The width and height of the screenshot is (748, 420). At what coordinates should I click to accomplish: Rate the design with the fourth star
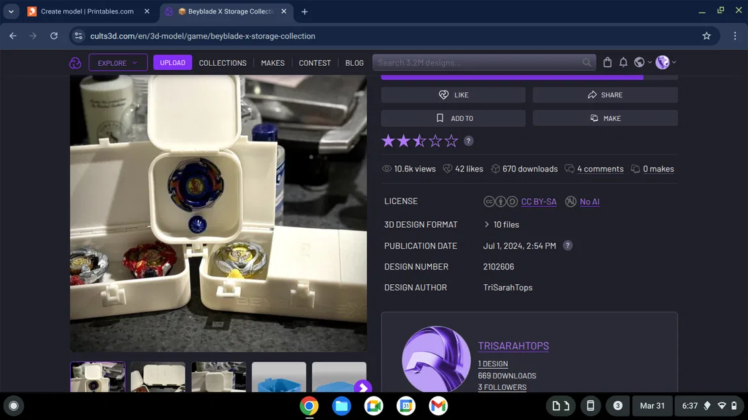[435, 140]
